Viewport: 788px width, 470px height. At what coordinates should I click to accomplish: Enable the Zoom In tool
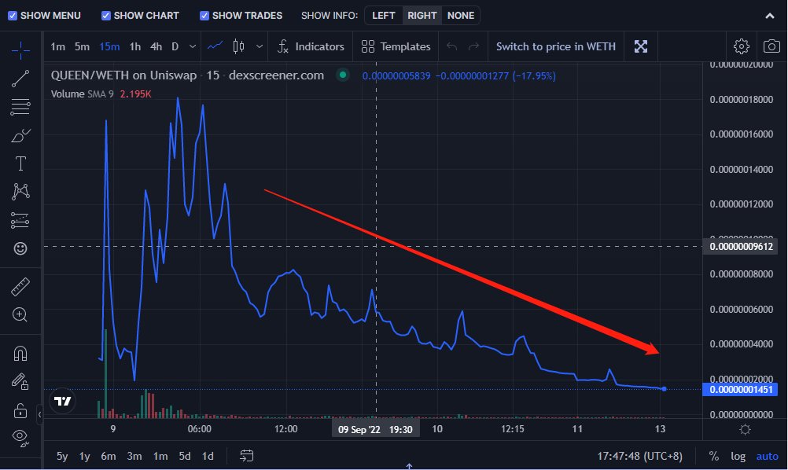click(x=21, y=314)
